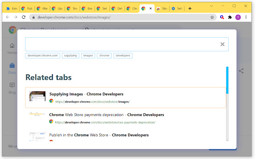255x159 pixels.
Task: Click the 'images' keyword chip
Action: coord(88,56)
